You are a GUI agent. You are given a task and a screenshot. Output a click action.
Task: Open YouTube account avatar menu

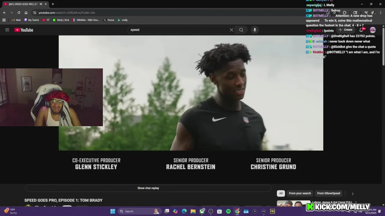tap(373, 30)
